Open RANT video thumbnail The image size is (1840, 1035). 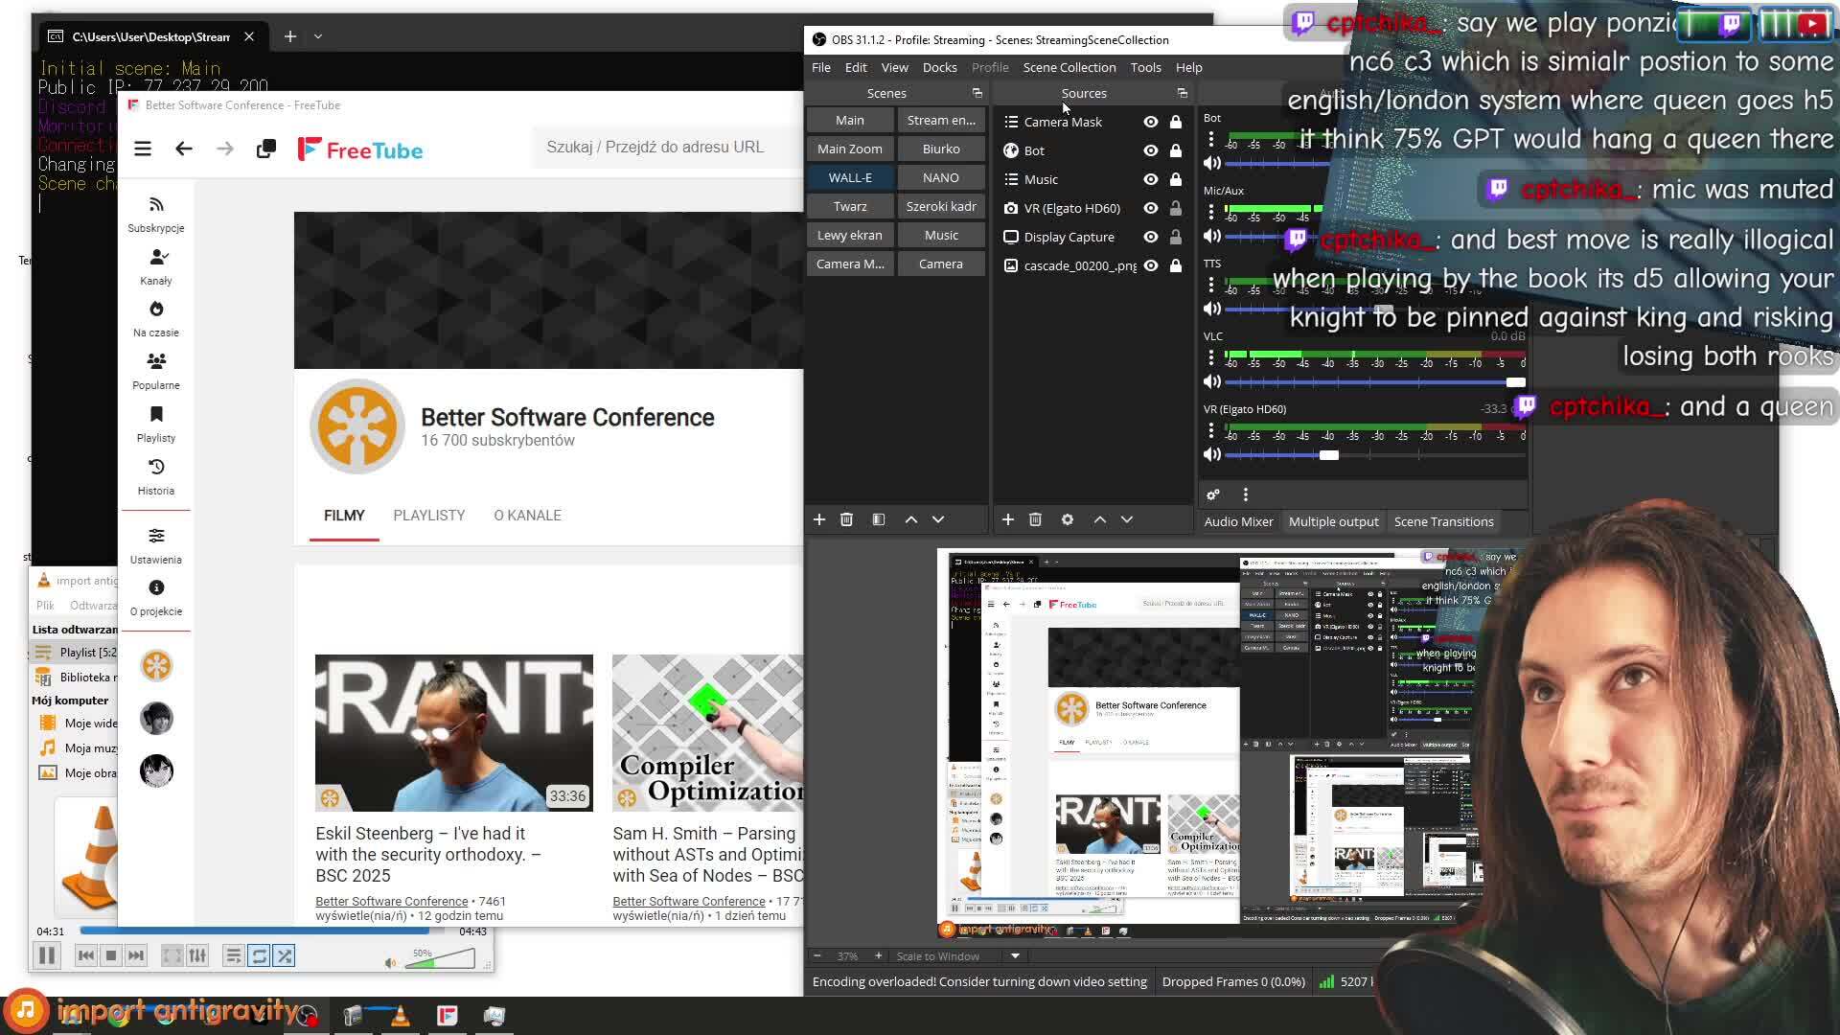point(454,733)
